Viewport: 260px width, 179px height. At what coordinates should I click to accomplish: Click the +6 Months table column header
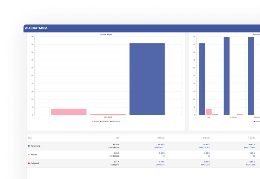[x=206, y=138]
